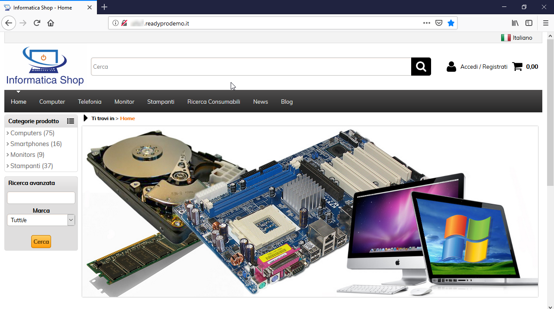
Task: Open the Computer menu item
Action: (52, 102)
